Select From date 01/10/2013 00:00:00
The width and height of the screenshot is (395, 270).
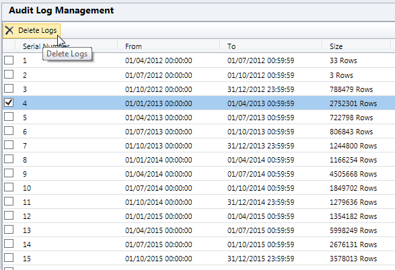click(158, 146)
